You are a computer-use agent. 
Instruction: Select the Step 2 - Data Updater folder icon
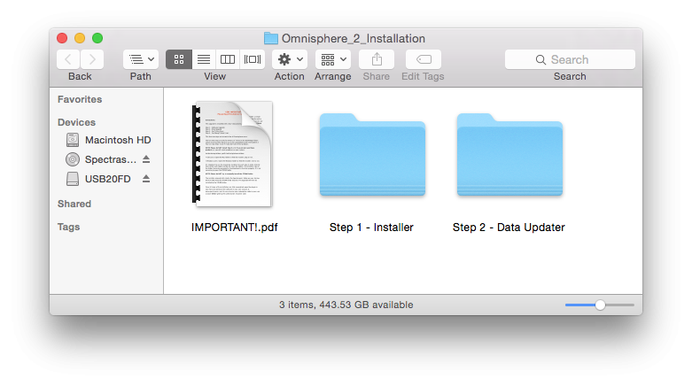tap(509, 154)
